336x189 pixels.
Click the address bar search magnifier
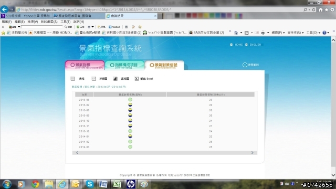point(306,9)
